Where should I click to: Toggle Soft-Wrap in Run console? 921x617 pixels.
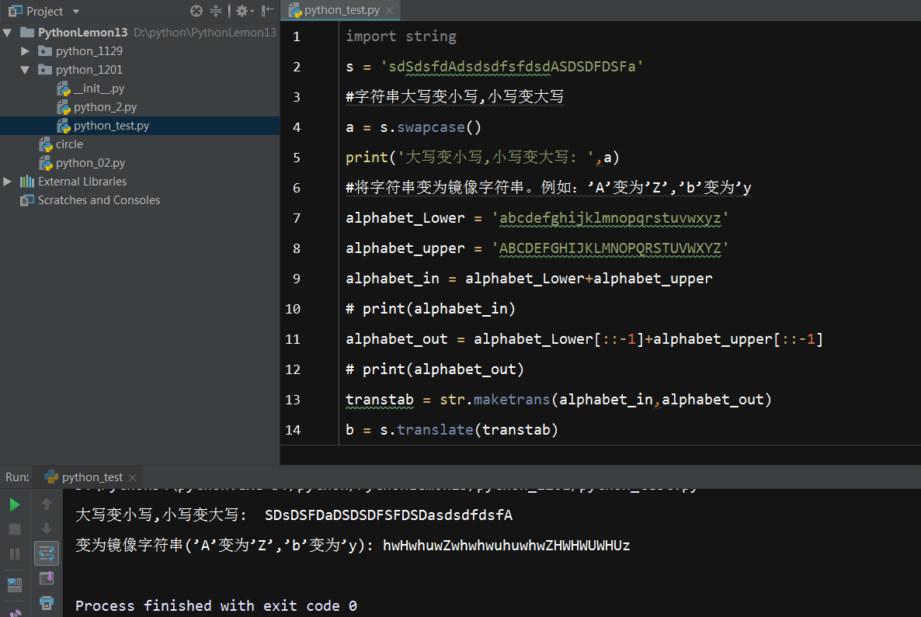47,553
